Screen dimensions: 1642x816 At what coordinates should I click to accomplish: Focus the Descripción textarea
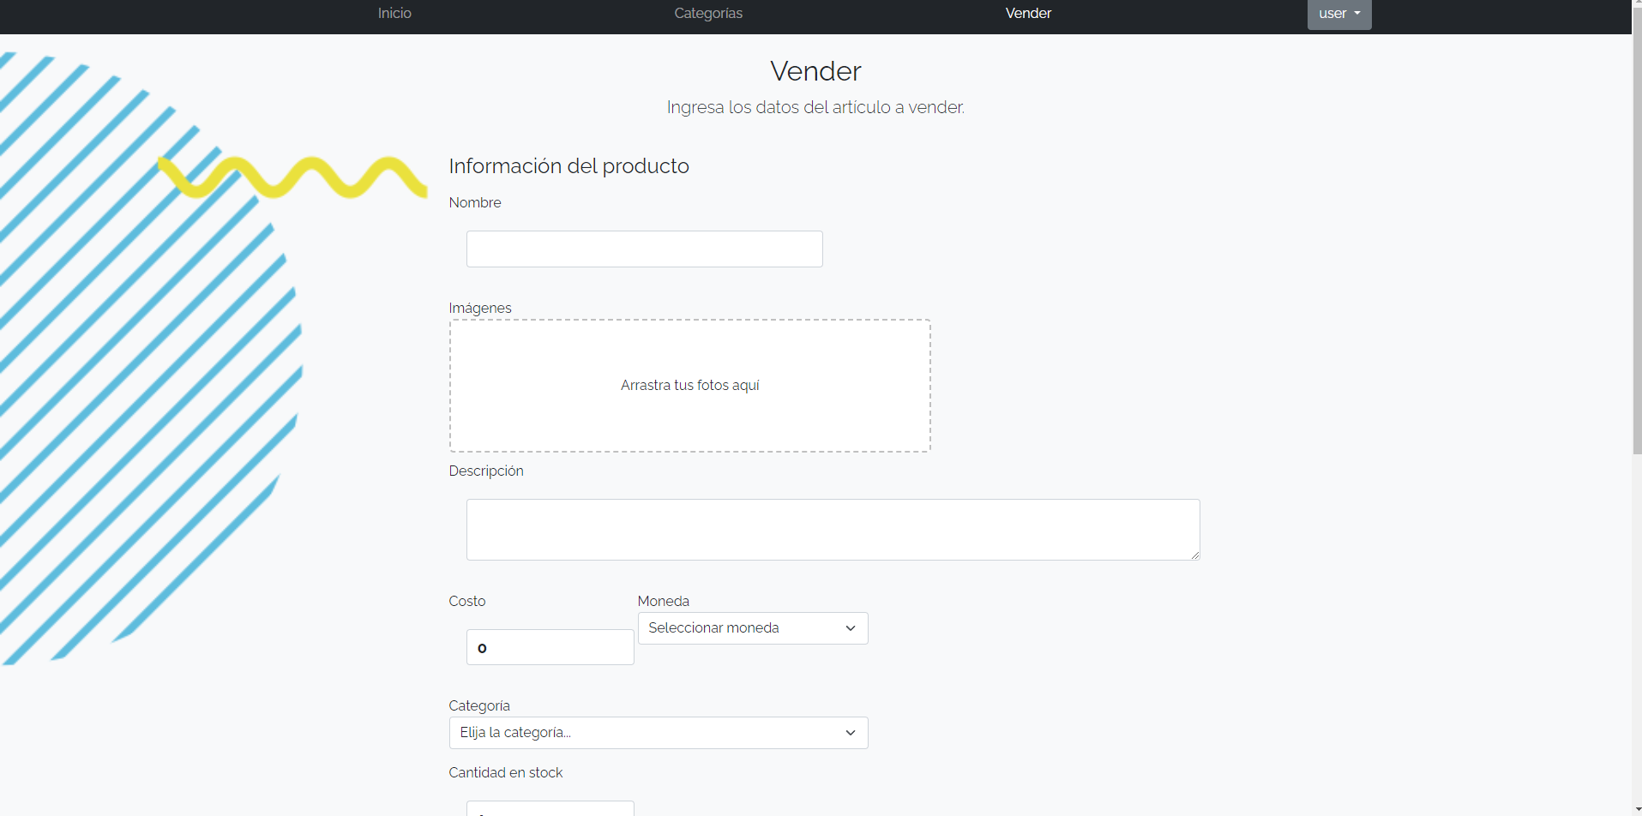(x=833, y=530)
